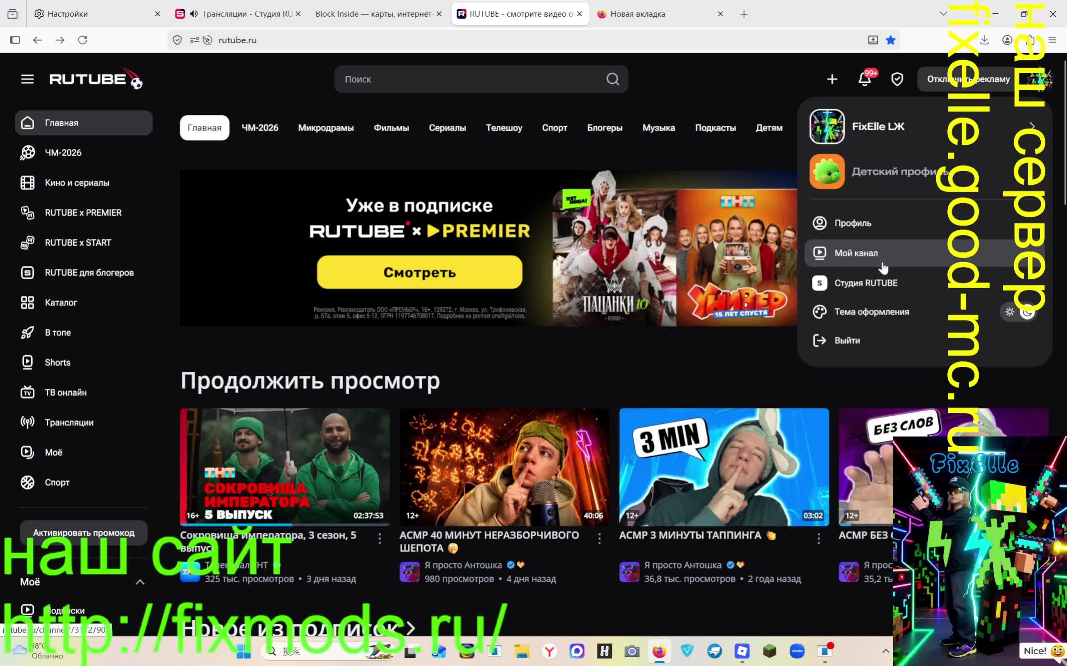Open В топе in the sidebar
The height and width of the screenshot is (666, 1067).
click(84, 333)
